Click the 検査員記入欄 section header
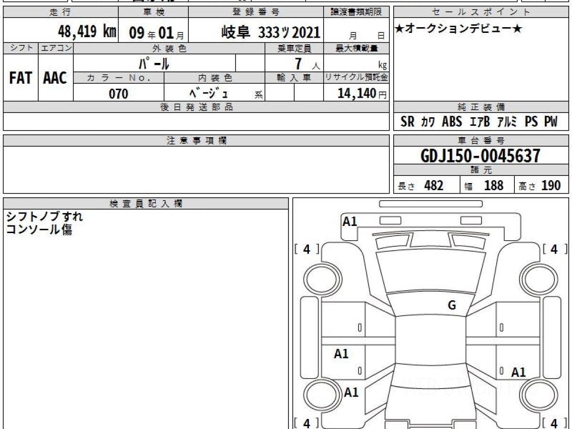 click(146, 204)
